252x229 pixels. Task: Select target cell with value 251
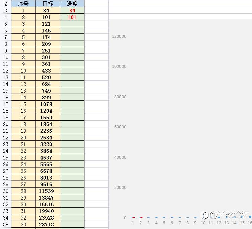point(48,50)
